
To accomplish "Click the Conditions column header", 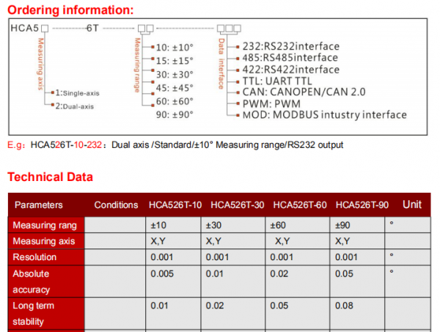I will point(116,205).
